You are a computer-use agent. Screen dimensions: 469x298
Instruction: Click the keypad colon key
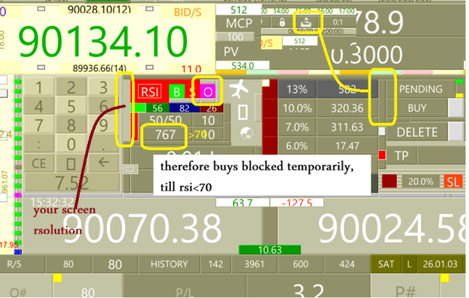(38, 145)
